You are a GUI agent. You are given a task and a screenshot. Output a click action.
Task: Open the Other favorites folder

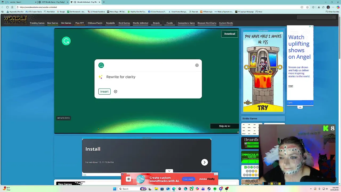point(332,12)
